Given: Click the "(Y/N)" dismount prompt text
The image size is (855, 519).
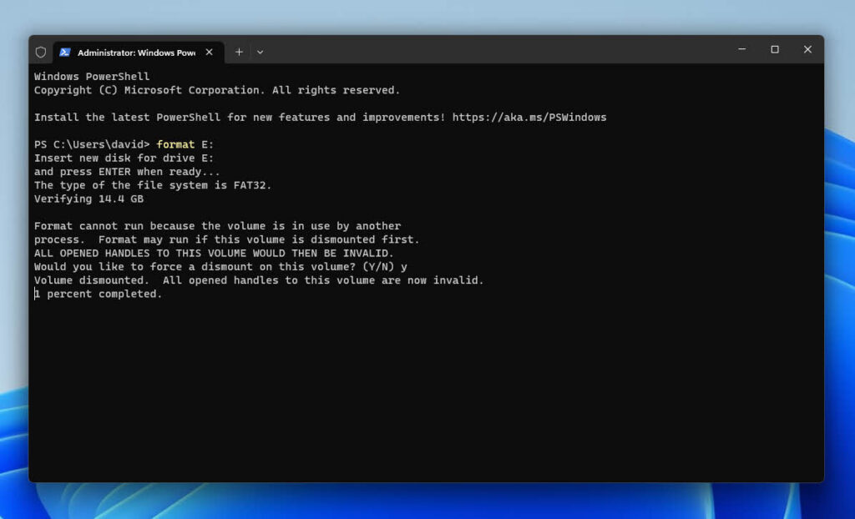Looking at the screenshot, I should pyautogui.click(x=378, y=266).
